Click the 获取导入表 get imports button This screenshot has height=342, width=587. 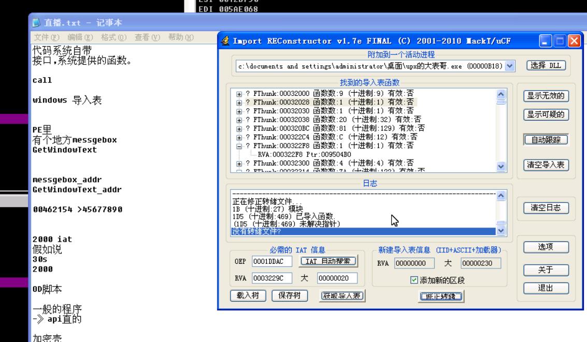click(342, 296)
